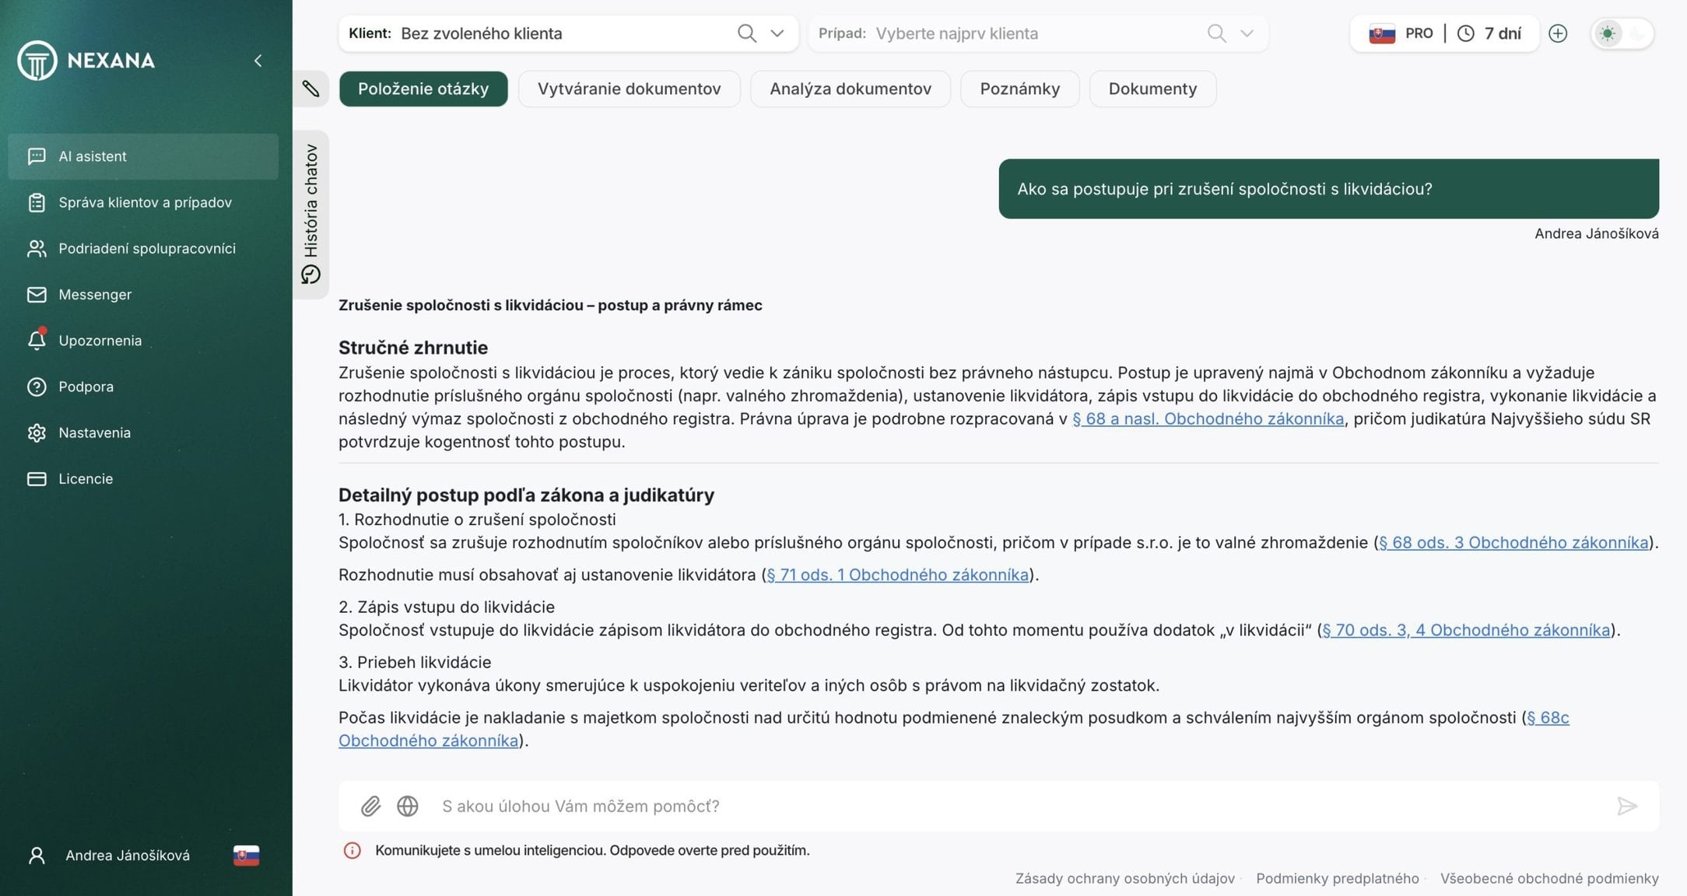This screenshot has height=896, width=1687.
Task: Click the client search magnifier icon
Action: pyautogui.click(x=746, y=33)
